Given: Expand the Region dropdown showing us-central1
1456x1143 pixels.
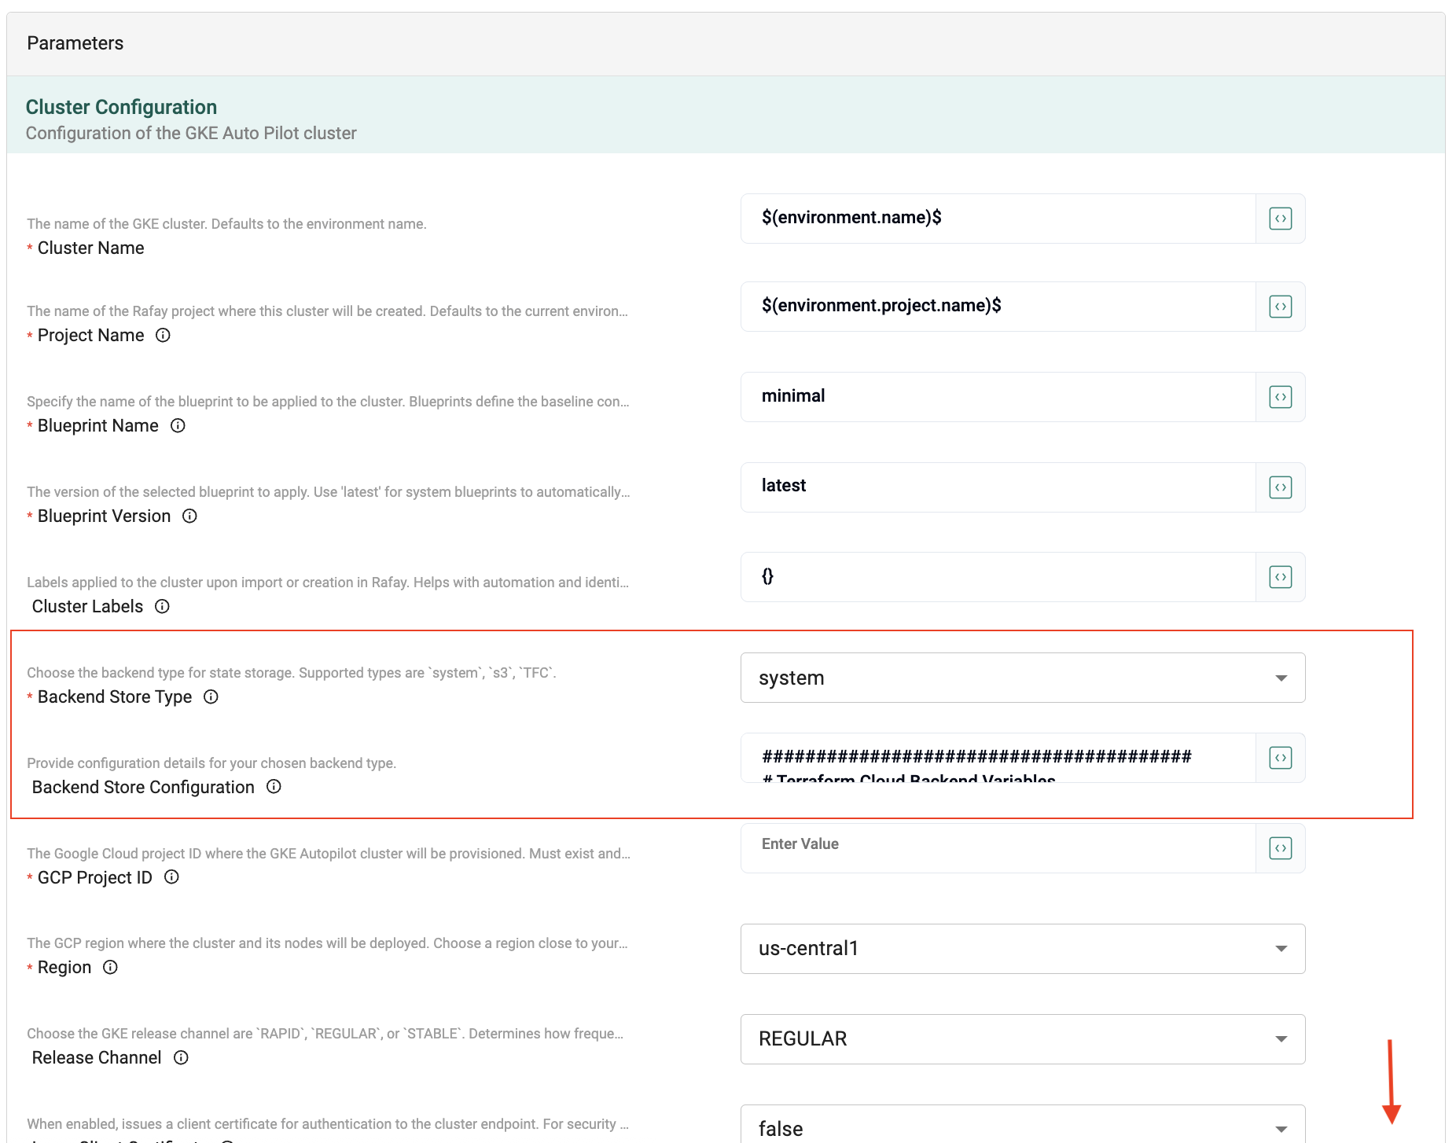Looking at the screenshot, I should (1022, 949).
